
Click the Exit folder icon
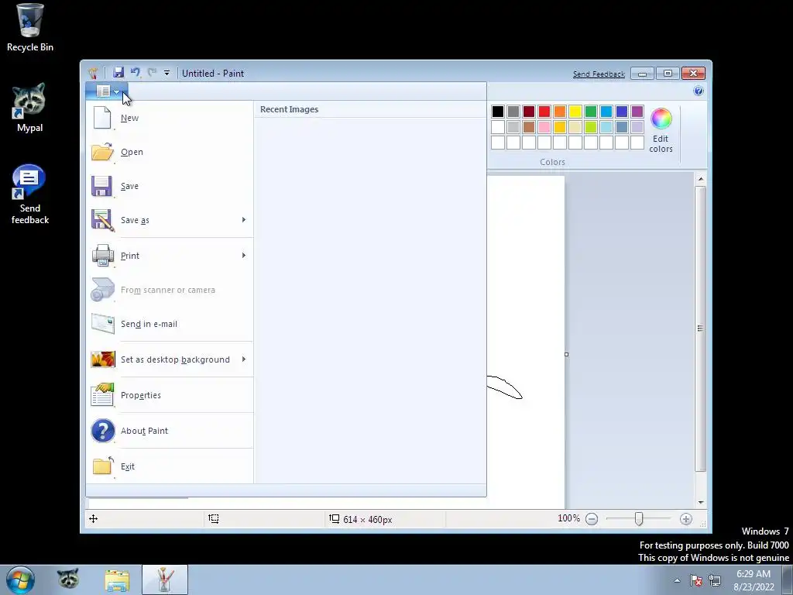coord(103,466)
